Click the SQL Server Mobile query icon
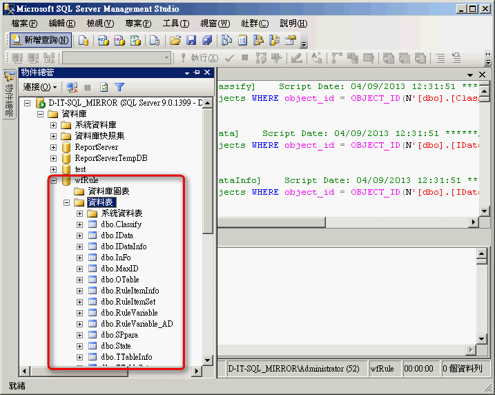Viewport: 495px width, 395px height. (155, 41)
